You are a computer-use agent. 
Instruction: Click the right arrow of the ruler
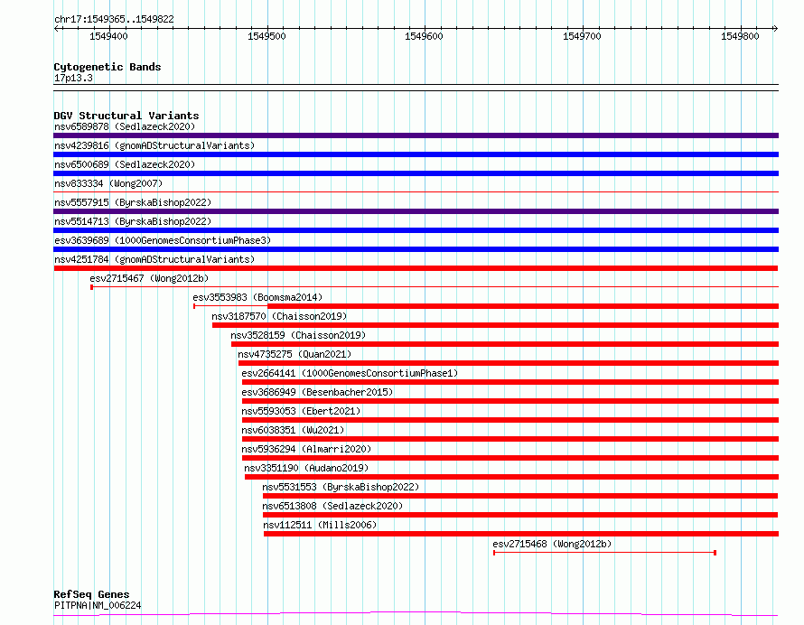[775, 28]
